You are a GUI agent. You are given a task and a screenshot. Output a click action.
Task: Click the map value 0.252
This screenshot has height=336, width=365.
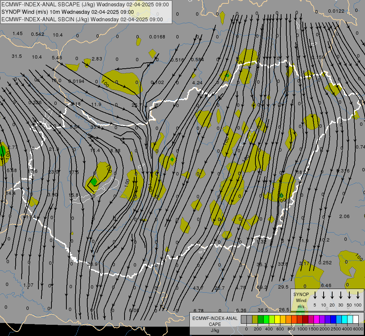(x=325, y=263)
